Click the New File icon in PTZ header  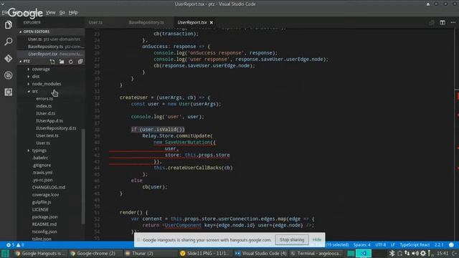click(52, 62)
